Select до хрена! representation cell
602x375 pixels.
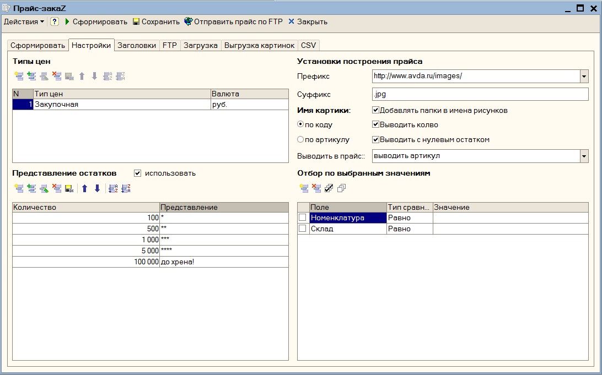click(224, 262)
